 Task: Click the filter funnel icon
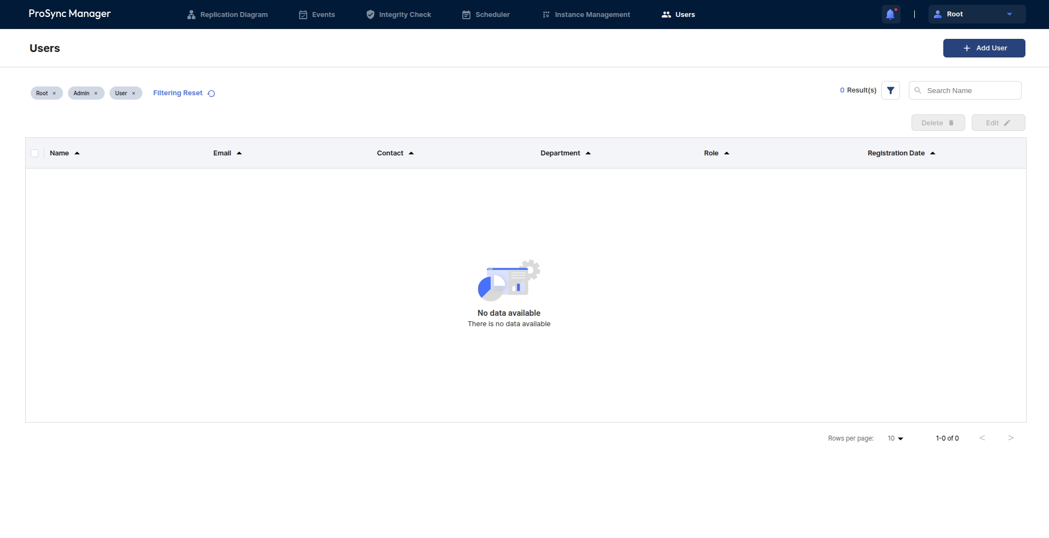point(890,90)
